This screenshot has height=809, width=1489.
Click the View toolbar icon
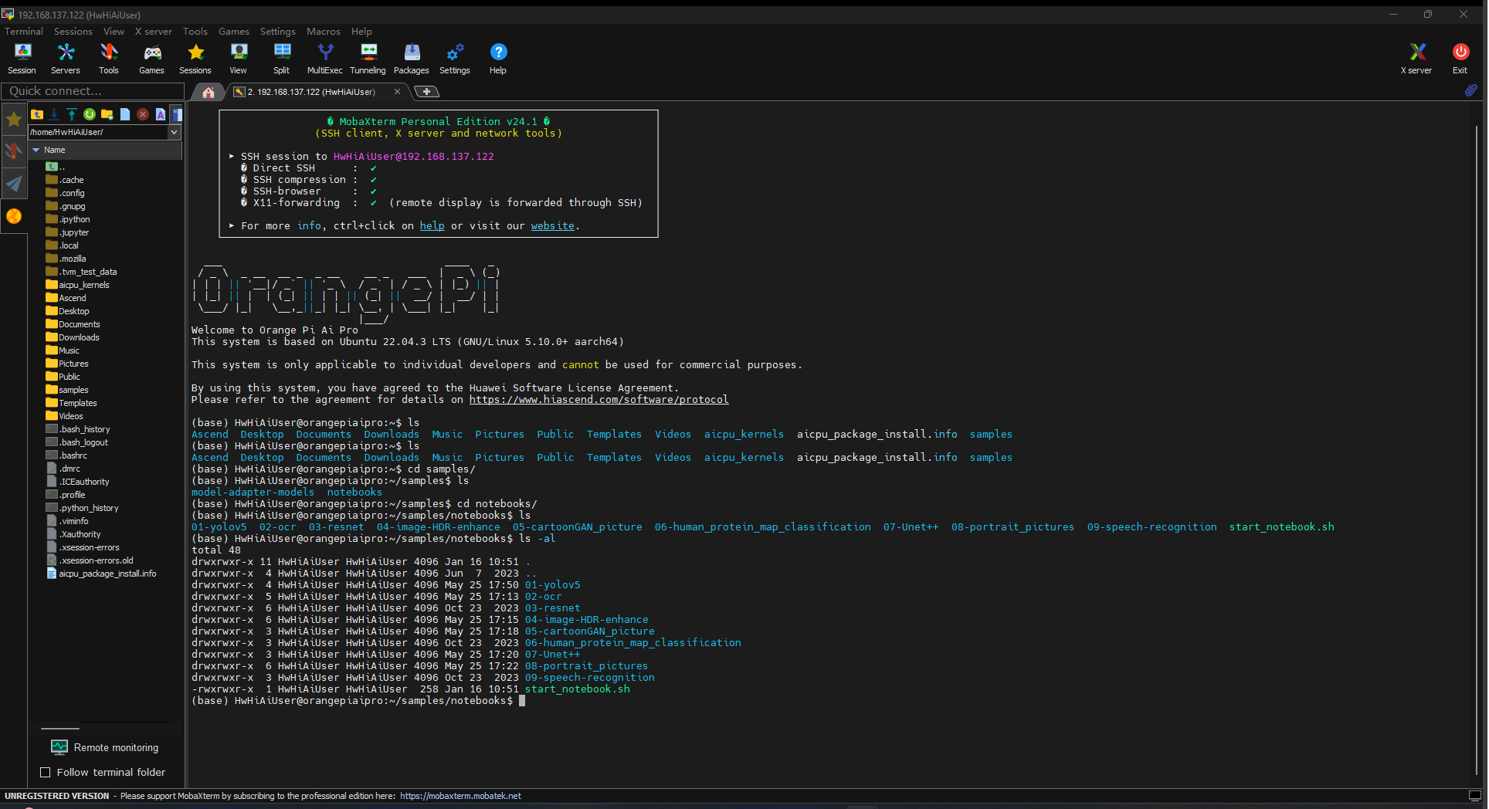(x=239, y=59)
